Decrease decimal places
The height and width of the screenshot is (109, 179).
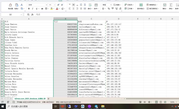click(120, 9)
